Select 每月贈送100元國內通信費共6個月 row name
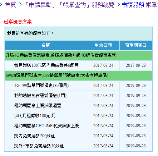 (x=46, y=65)
